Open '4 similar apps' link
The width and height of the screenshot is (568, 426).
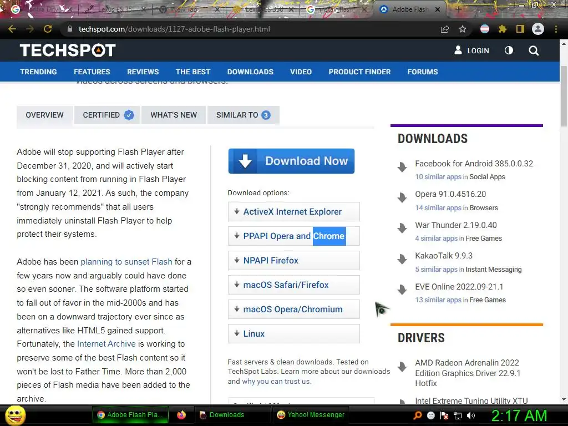(x=436, y=239)
